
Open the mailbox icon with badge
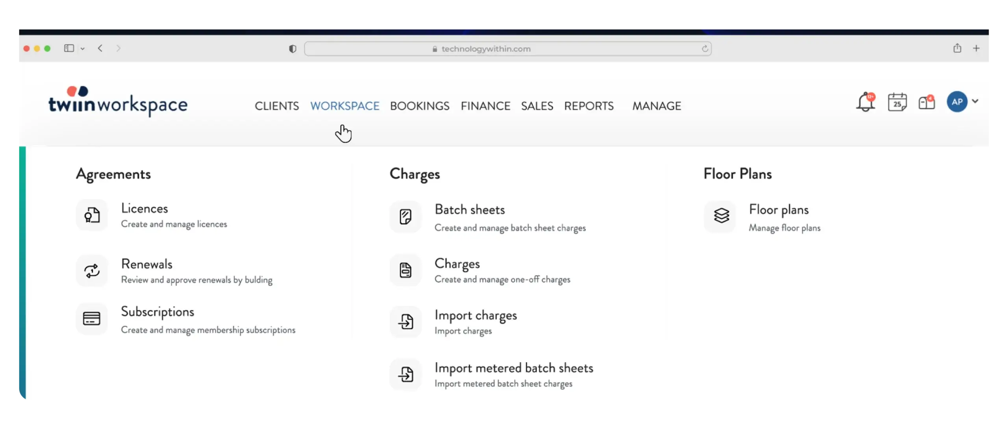[926, 102]
